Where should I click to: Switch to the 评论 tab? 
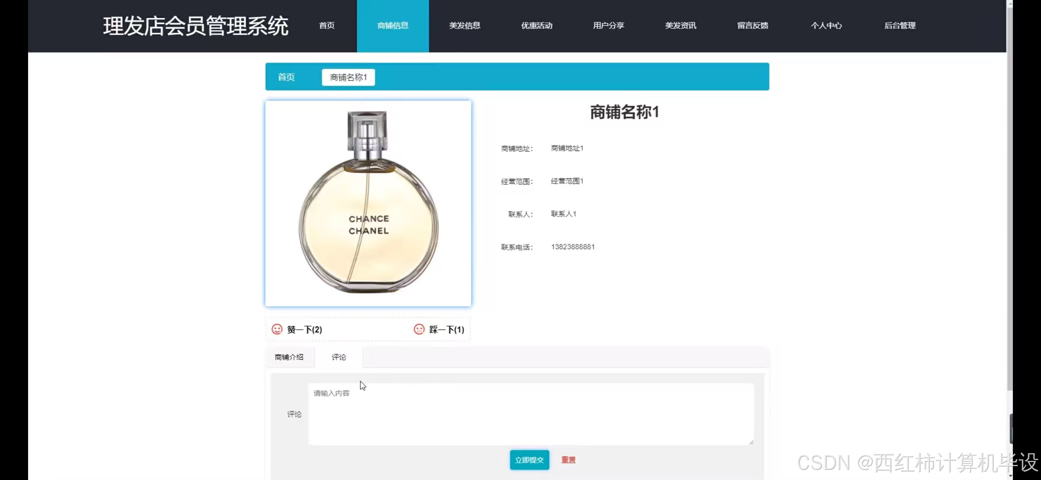[x=338, y=357]
